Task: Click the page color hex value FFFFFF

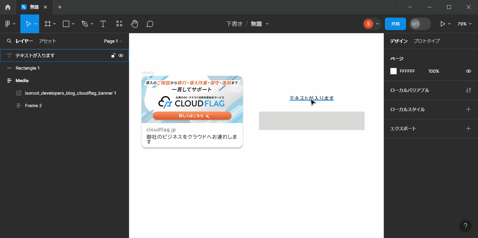Action: 407,71
